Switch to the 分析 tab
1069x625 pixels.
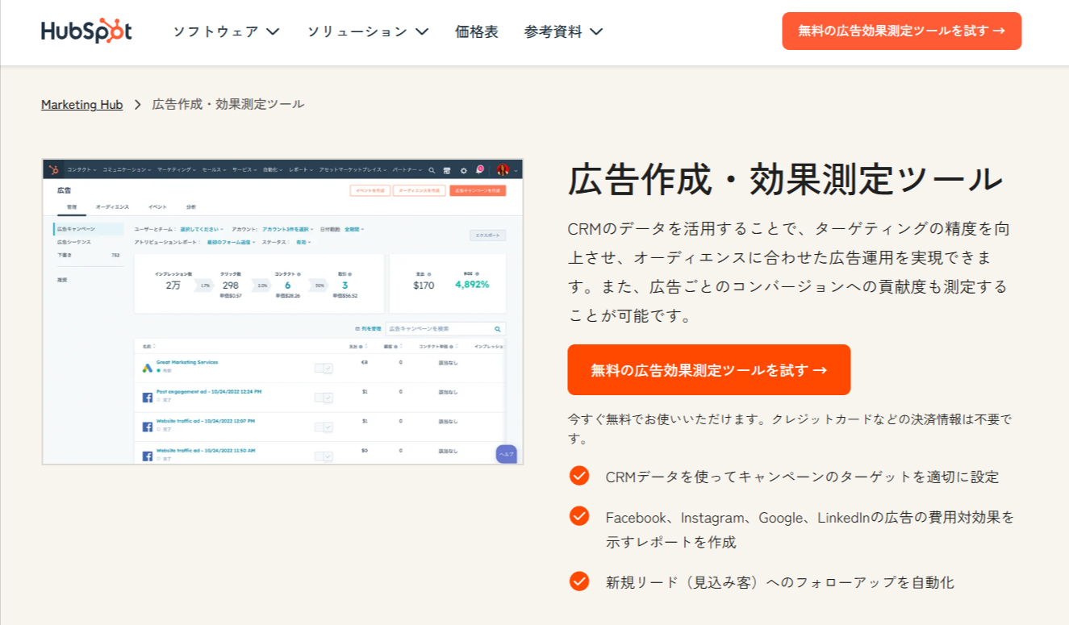click(x=192, y=206)
